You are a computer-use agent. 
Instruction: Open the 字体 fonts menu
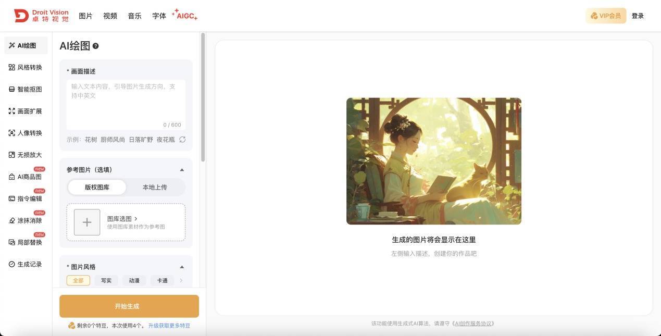pyautogui.click(x=159, y=16)
